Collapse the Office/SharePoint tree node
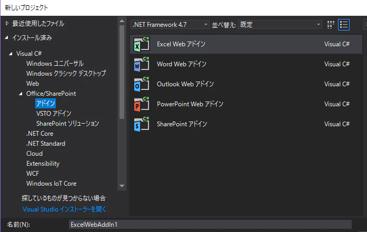Screen dimensions: 367x232 (x=21, y=94)
